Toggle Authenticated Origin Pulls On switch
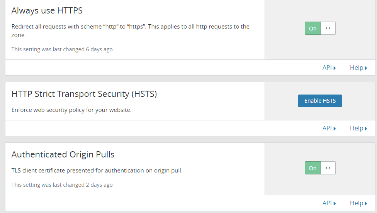 (320, 168)
